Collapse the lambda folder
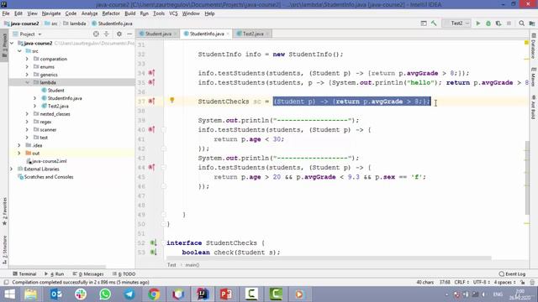This screenshot has height=302, width=538. pyautogui.click(x=27, y=82)
